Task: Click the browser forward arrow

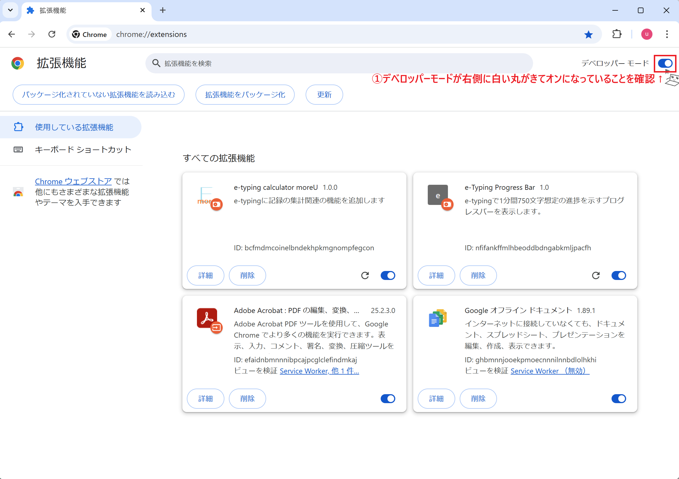Action: [x=31, y=34]
